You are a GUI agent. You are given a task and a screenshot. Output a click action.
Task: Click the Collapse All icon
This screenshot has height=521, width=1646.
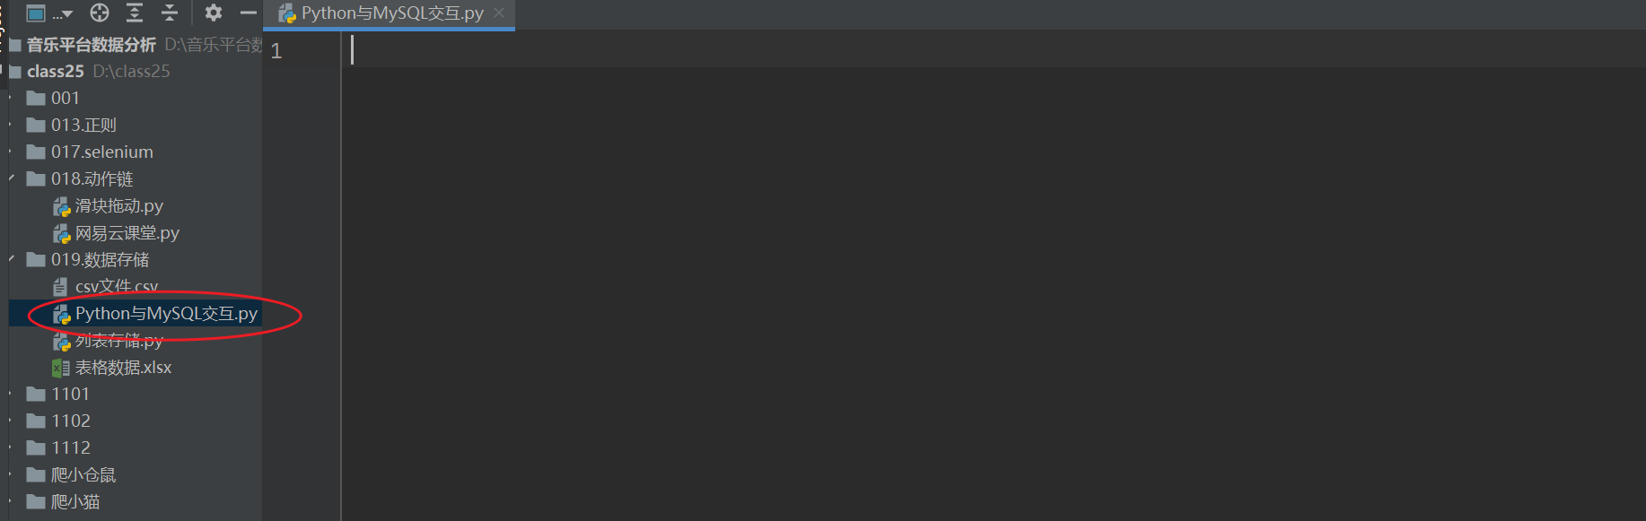[x=170, y=13]
